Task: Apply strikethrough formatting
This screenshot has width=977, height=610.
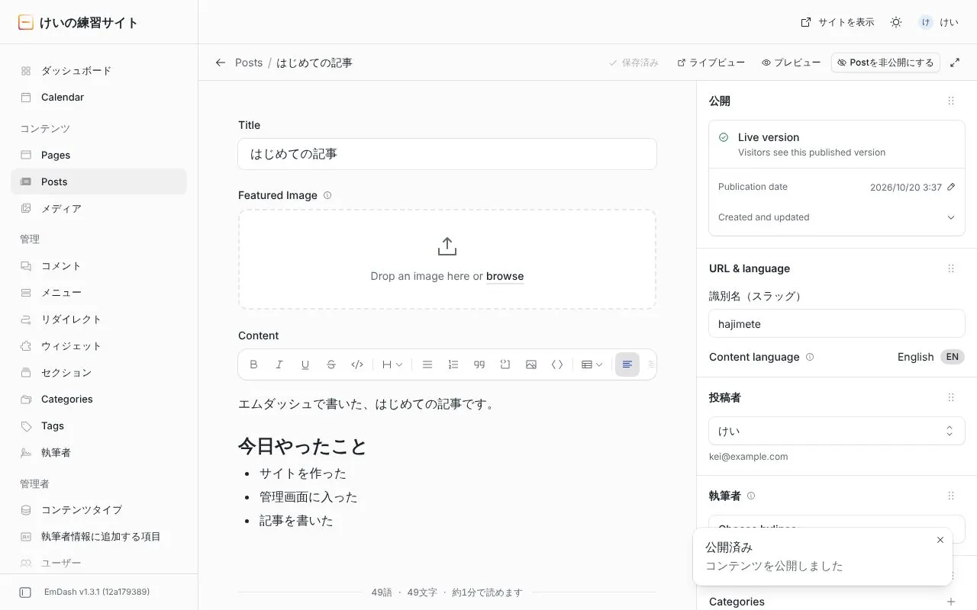Action: tap(331, 364)
